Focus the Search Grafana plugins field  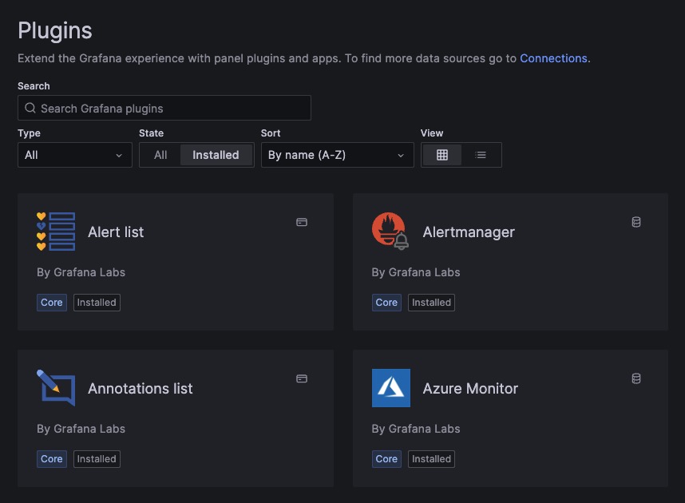(164, 109)
